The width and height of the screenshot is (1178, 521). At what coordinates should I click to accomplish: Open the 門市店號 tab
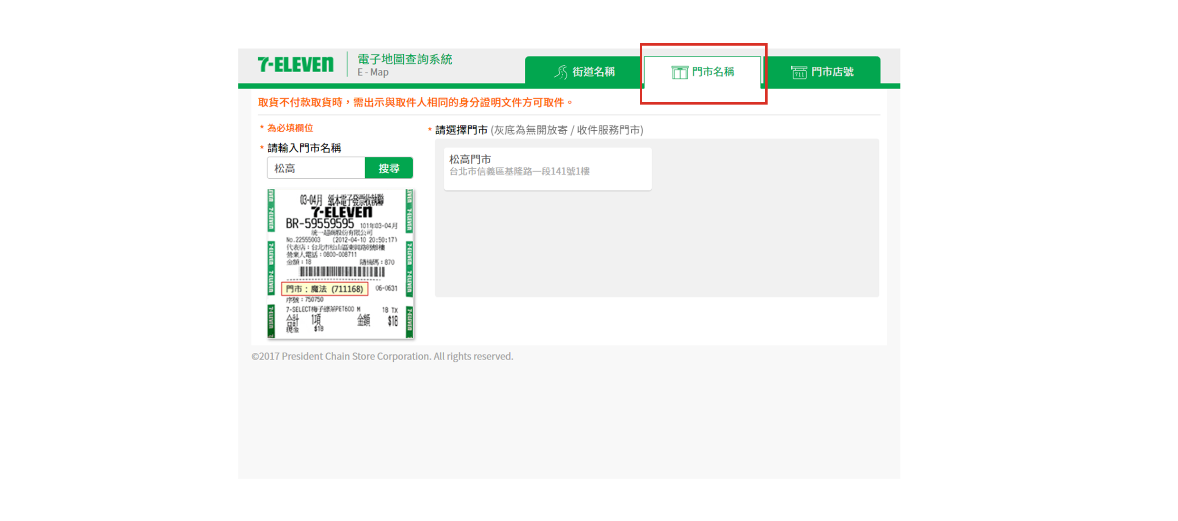tap(832, 72)
